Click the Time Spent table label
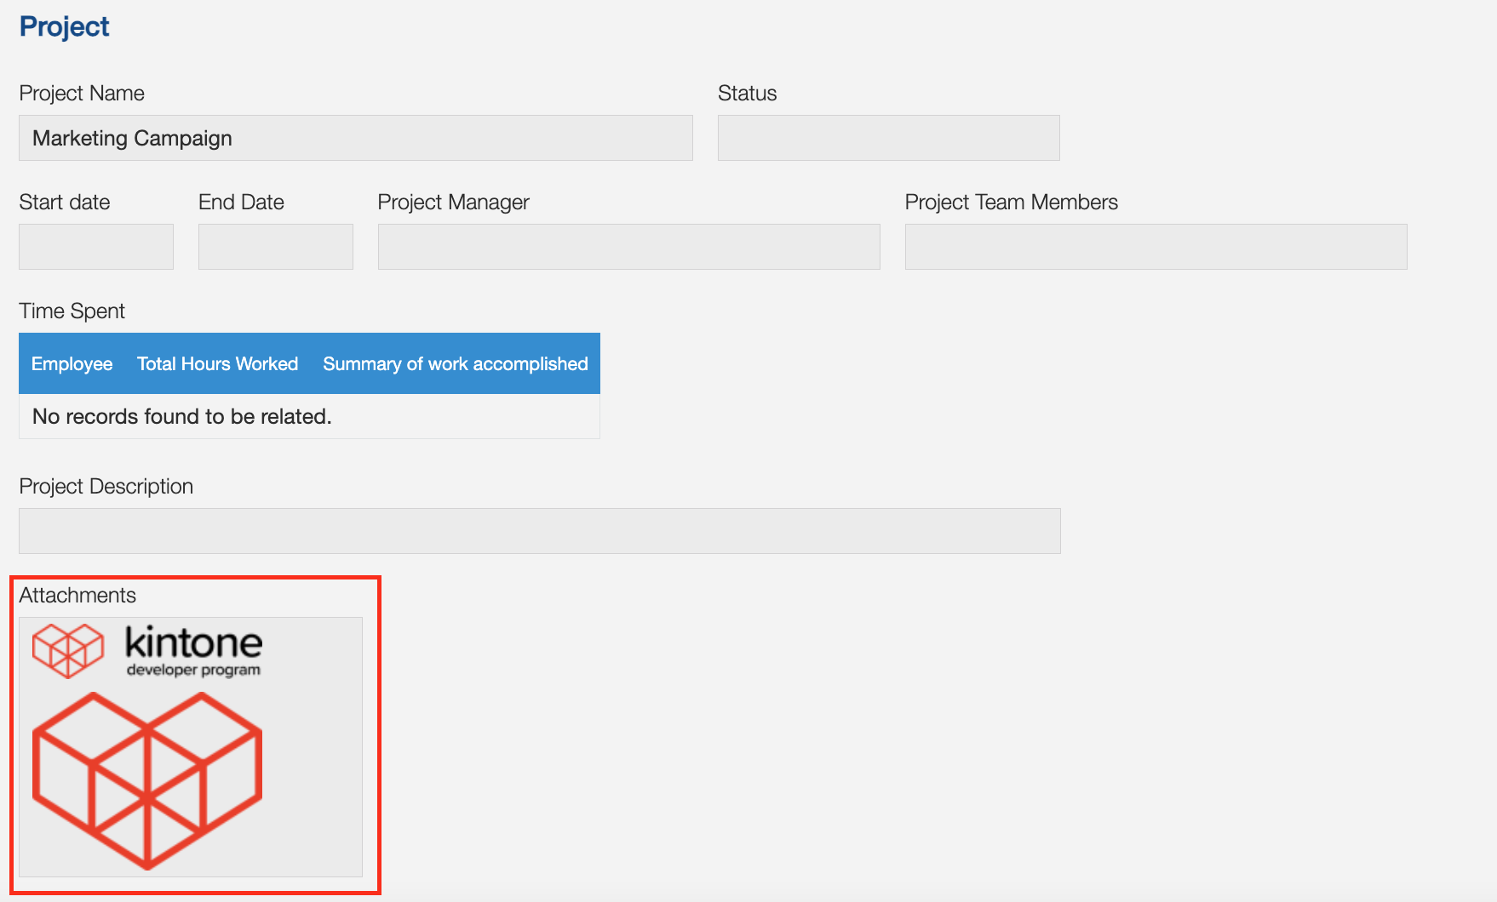 click(x=72, y=311)
